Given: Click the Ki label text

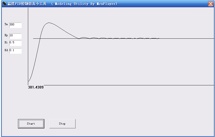Looking at the screenshot, I should pos(6,43).
